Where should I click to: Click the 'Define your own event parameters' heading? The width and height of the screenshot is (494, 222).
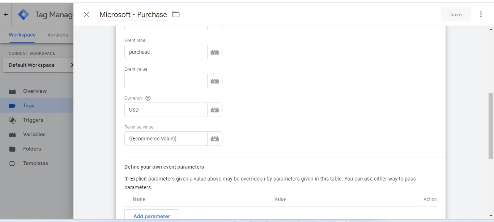tap(164, 167)
